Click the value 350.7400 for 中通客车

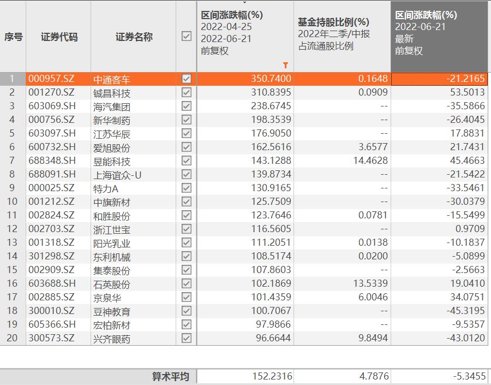[271, 79]
